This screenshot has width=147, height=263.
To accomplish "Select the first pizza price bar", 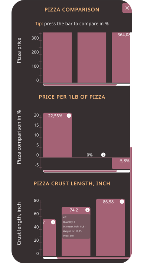I will (57, 58).
